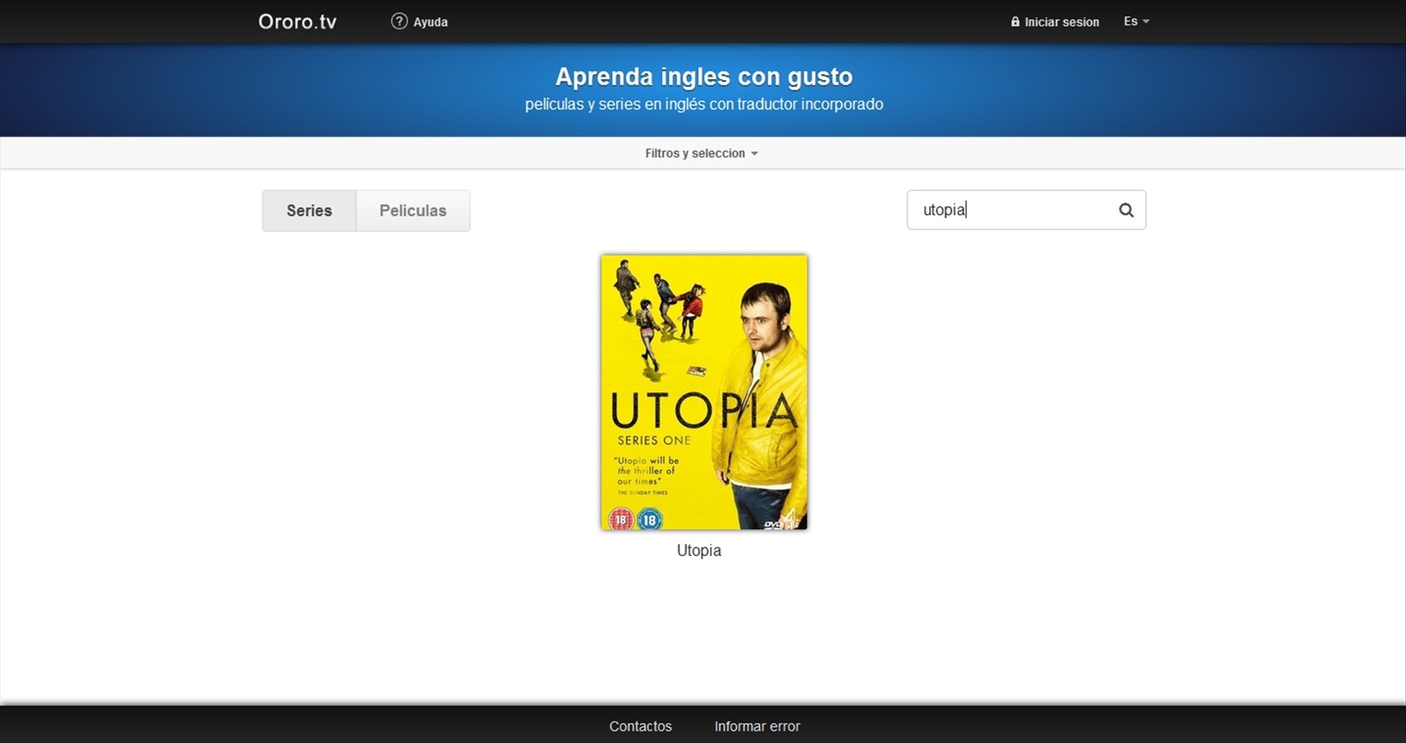Switch to the Series tab
The image size is (1406, 743).
click(x=309, y=211)
